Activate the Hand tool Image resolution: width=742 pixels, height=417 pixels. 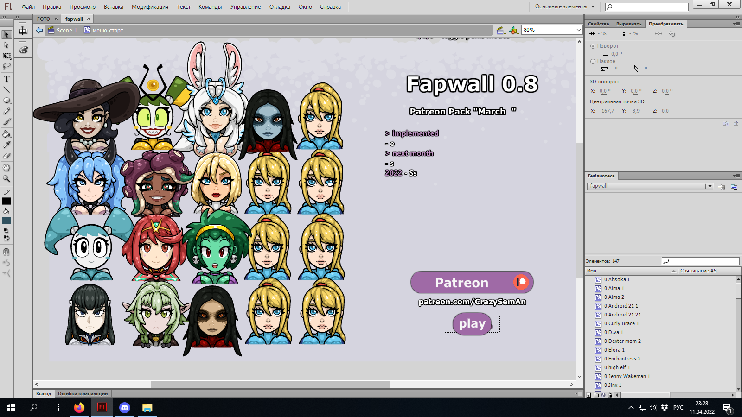[6, 168]
